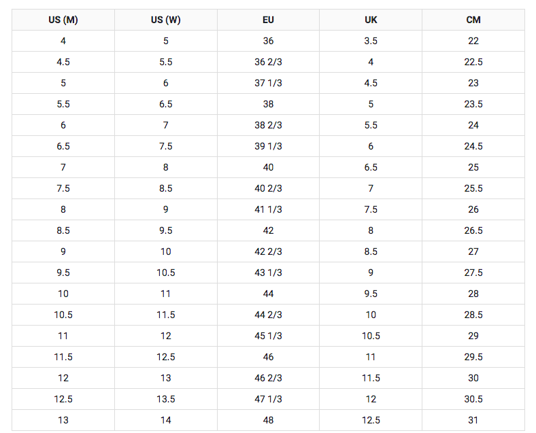Select the 13.5 cell in US (W)
This screenshot has height=433, width=536.
click(166, 399)
